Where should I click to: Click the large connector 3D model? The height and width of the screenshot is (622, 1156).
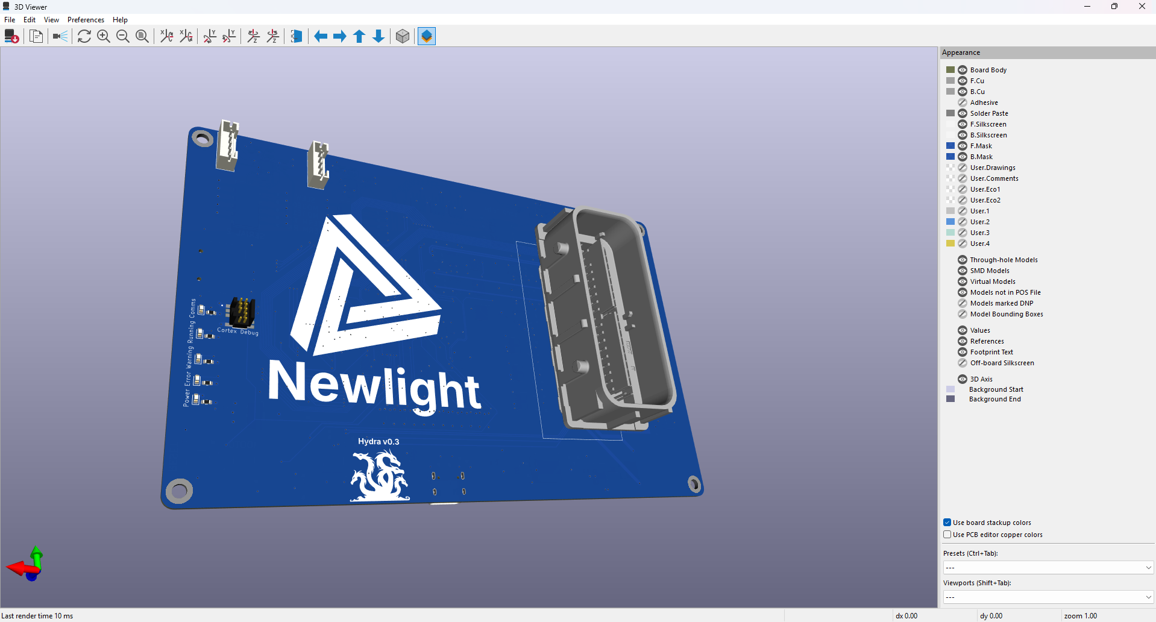(606, 319)
